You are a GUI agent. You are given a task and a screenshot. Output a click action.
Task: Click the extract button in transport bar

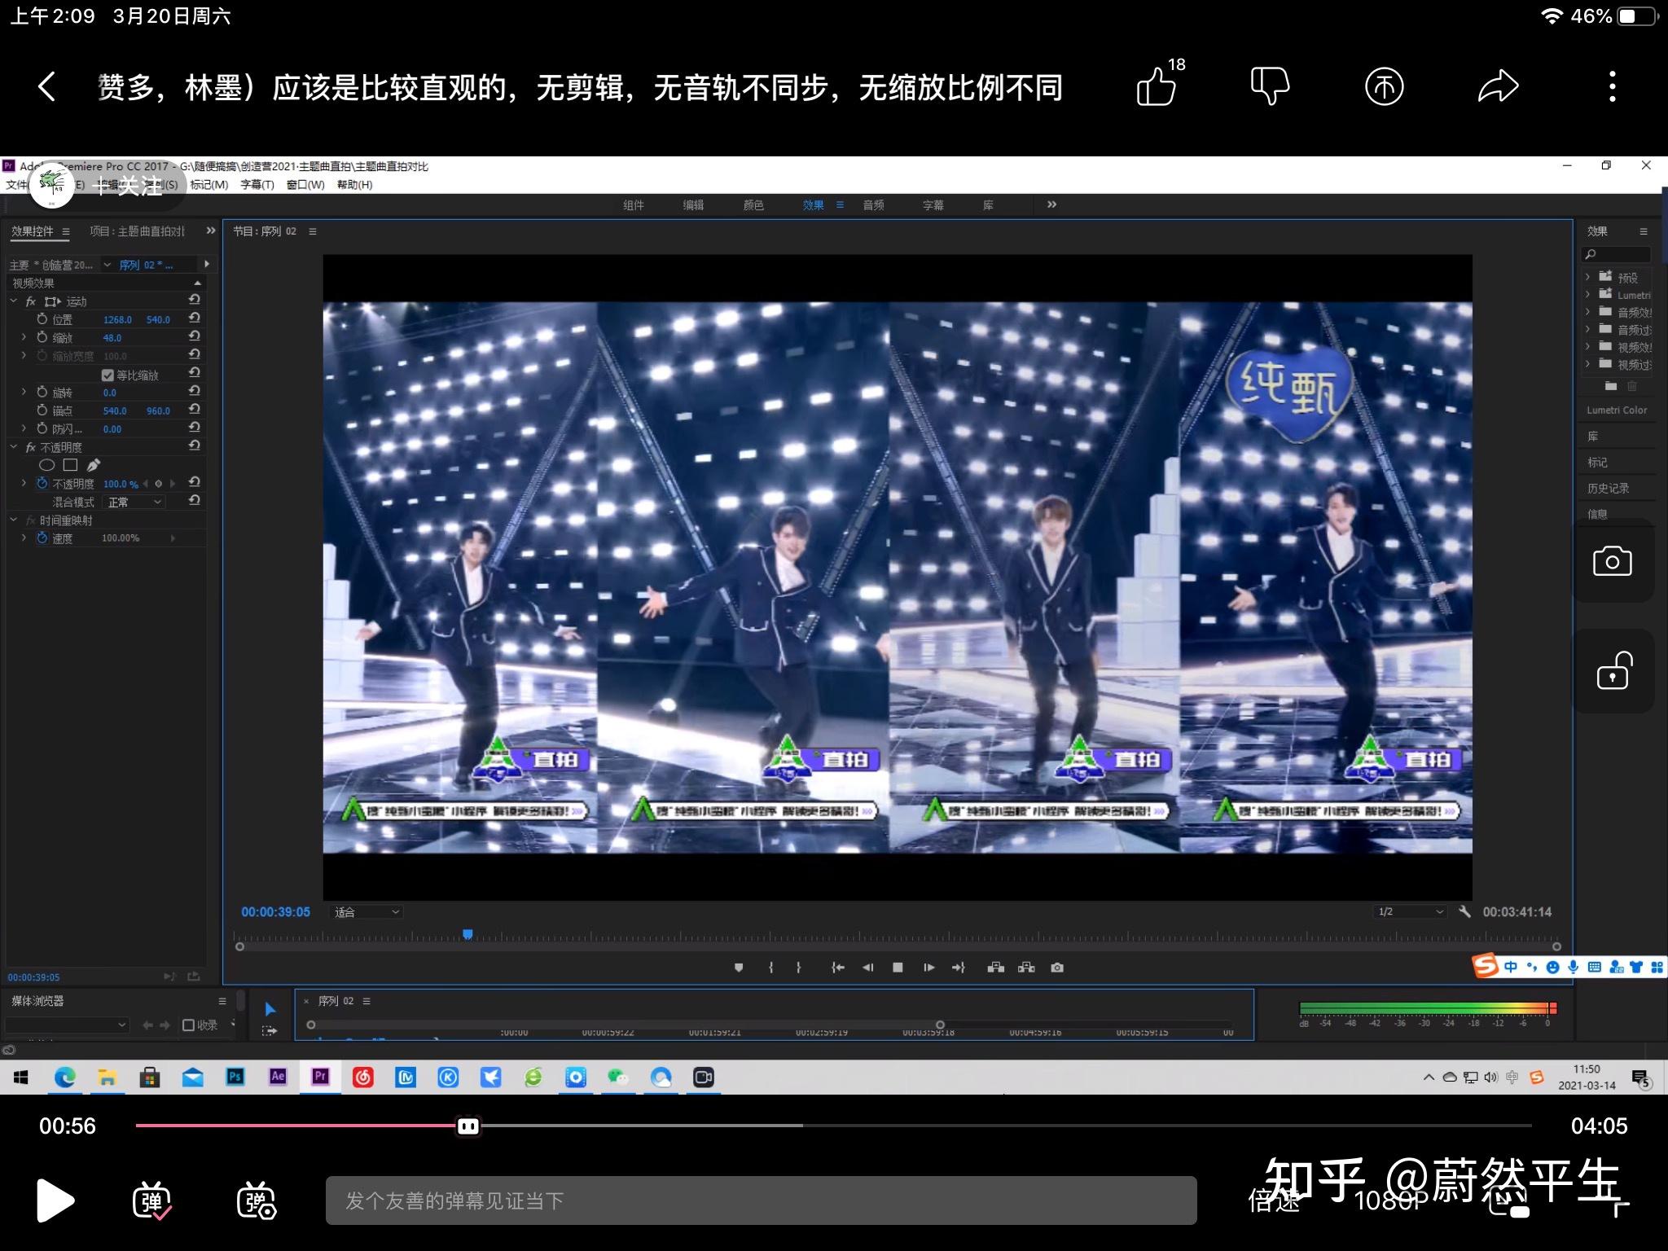pyautogui.click(x=1026, y=968)
